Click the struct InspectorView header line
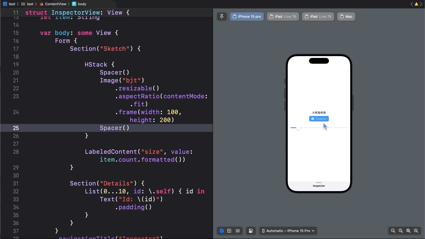This screenshot has width=425, height=239. pyautogui.click(x=77, y=13)
